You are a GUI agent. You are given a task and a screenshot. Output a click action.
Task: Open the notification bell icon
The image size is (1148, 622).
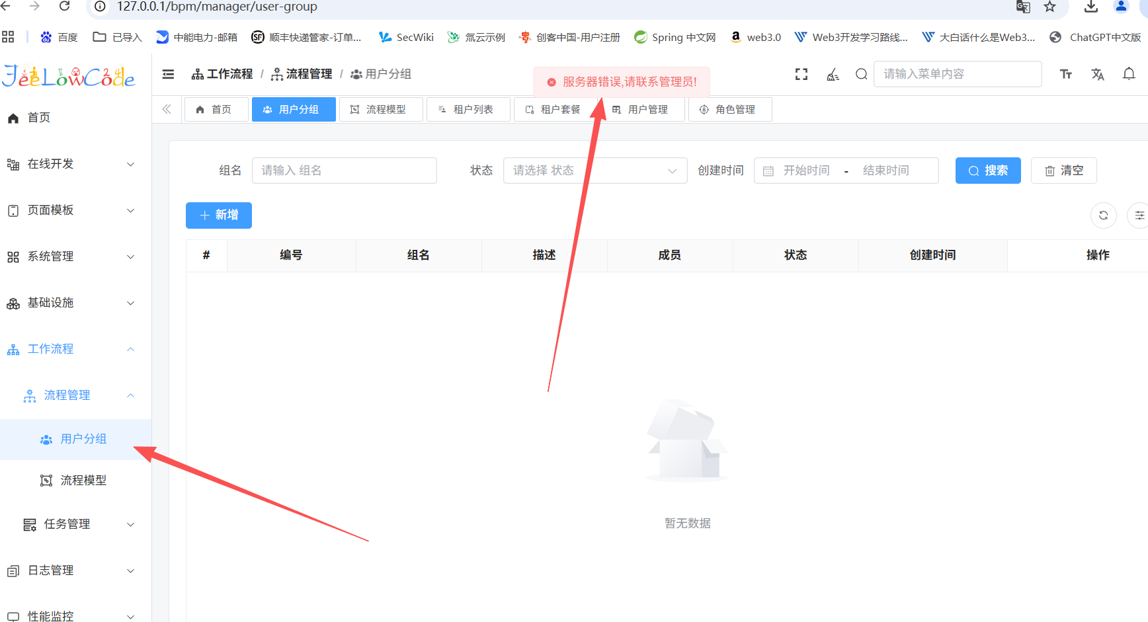tap(1129, 74)
